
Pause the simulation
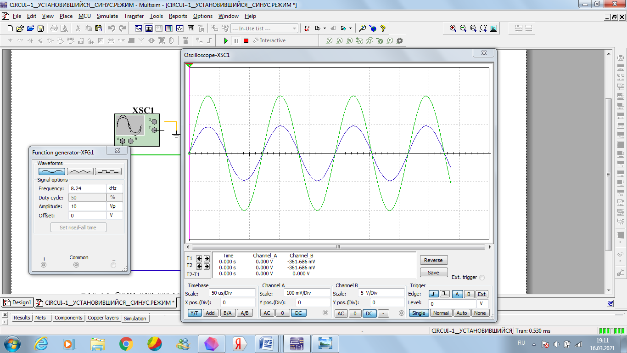pos(236,41)
